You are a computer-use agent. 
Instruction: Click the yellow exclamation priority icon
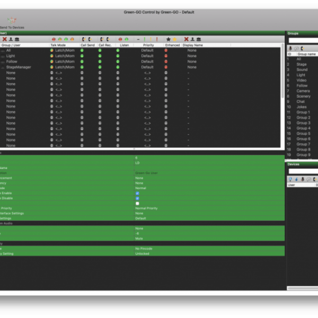click(x=151, y=39)
